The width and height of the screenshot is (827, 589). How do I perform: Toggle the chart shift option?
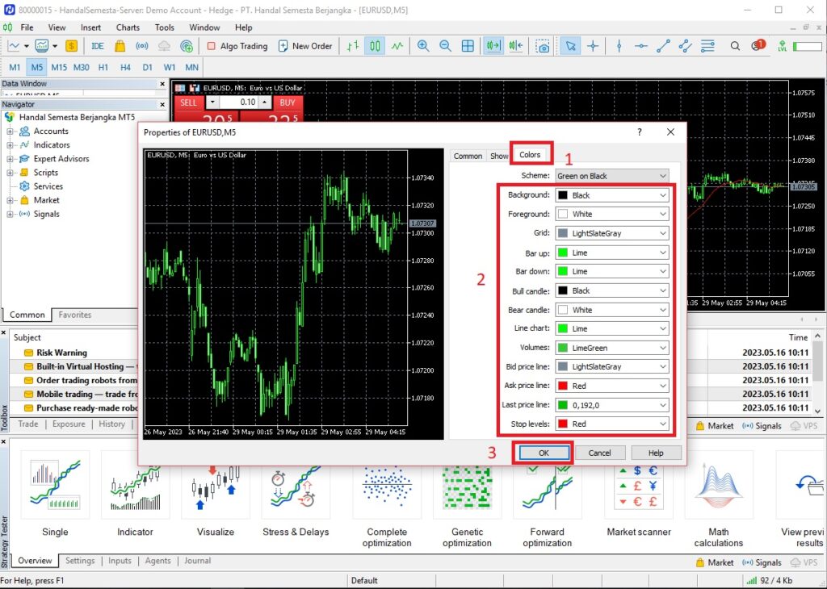[x=516, y=46]
